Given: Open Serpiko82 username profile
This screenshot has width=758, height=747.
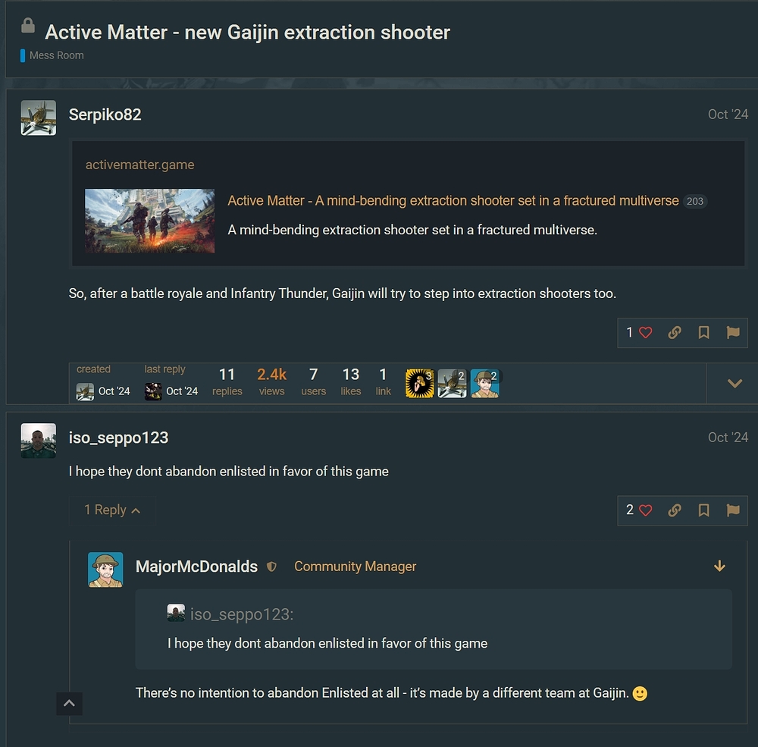Looking at the screenshot, I should click(105, 115).
